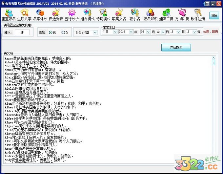The height and width of the screenshot is (174, 223).
Task: Select the Alvin name entry
Action: click(x=43, y=141)
